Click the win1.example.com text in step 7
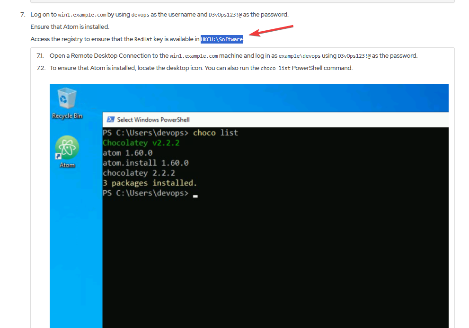 (82, 15)
